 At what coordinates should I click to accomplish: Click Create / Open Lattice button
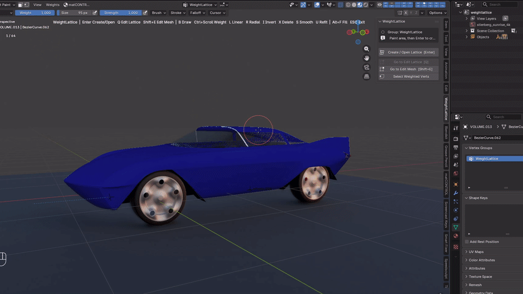click(x=408, y=52)
